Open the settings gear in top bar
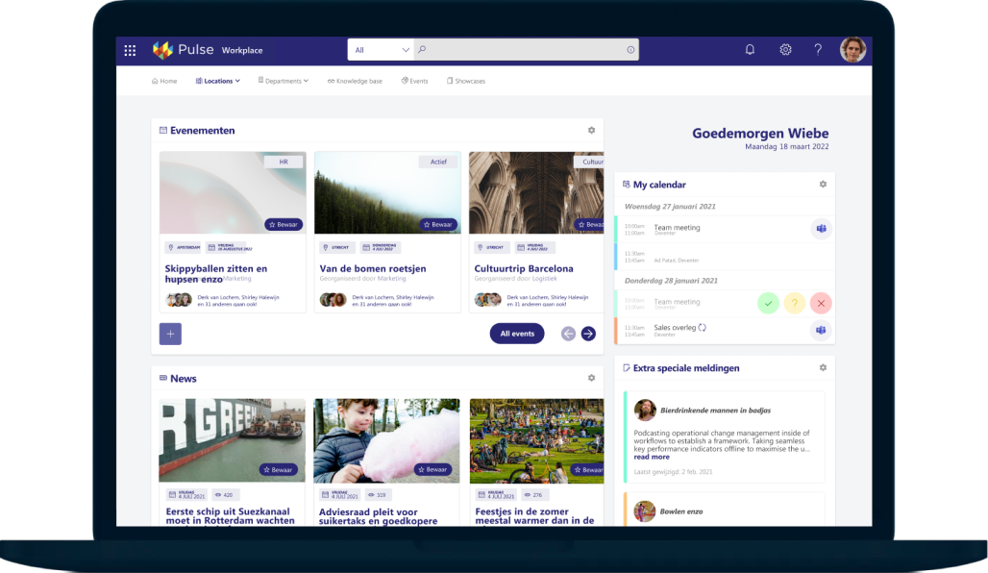 pos(785,50)
